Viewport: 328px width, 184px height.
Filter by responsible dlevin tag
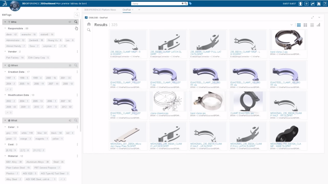[x=12, y=34]
